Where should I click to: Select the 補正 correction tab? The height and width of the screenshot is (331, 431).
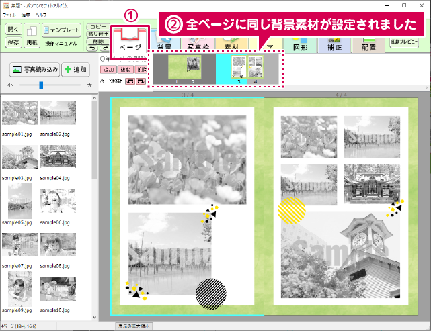[335, 45]
